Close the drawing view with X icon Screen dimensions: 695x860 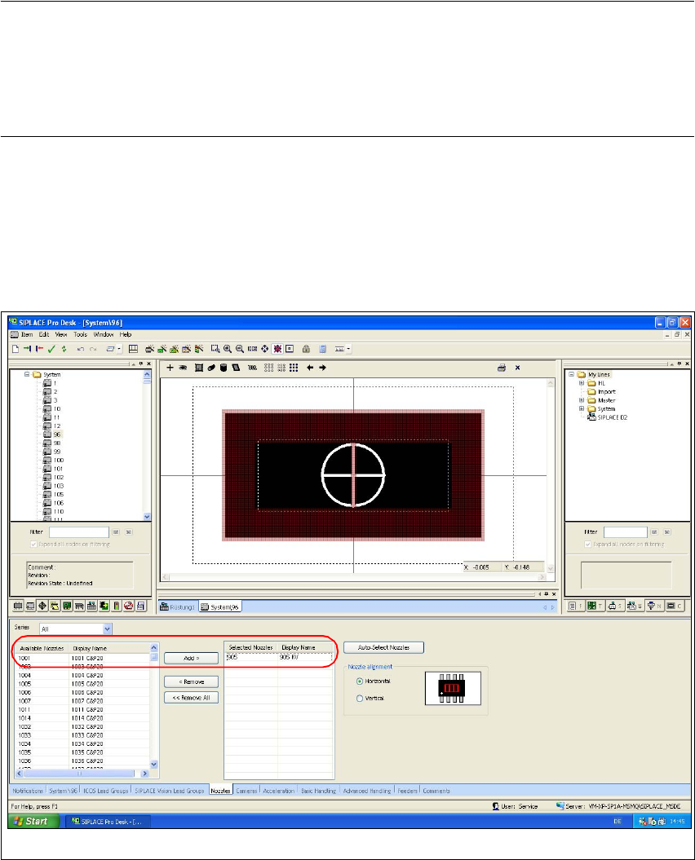pos(517,368)
